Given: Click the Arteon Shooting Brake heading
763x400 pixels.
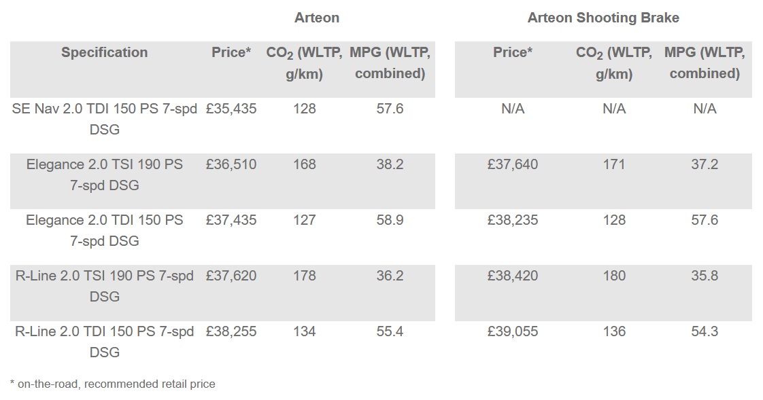Looking at the screenshot, I should click(603, 18).
